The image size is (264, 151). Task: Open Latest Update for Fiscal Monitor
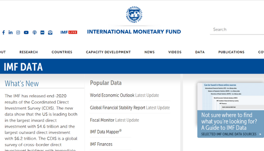pyautogui.click(x=127, y=120)
